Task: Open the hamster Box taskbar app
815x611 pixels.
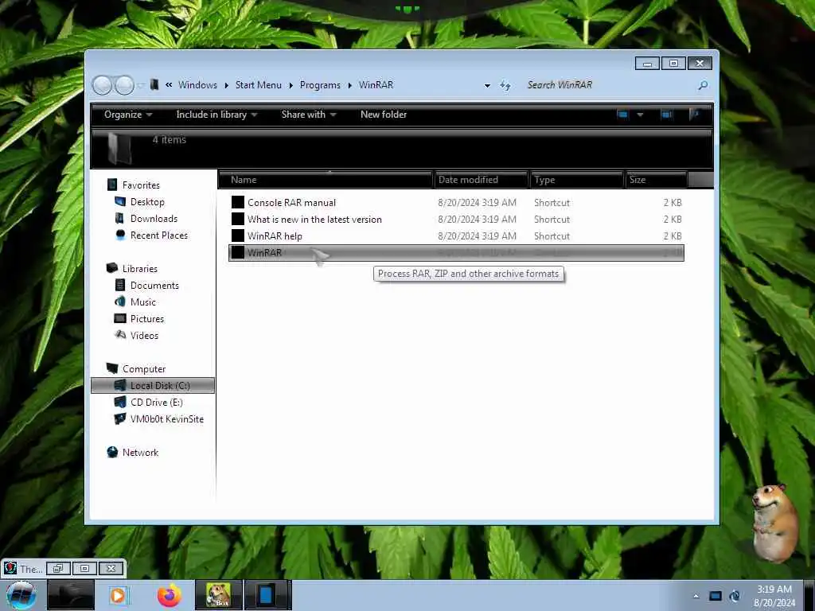Action: click(x=218, y=595)
